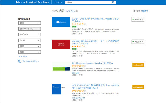
Task: Add Windows 8.1 course to 再生リスト
Action: [138, 19]
